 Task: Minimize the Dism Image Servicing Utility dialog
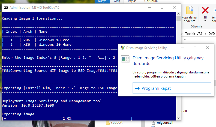[183, 48]
